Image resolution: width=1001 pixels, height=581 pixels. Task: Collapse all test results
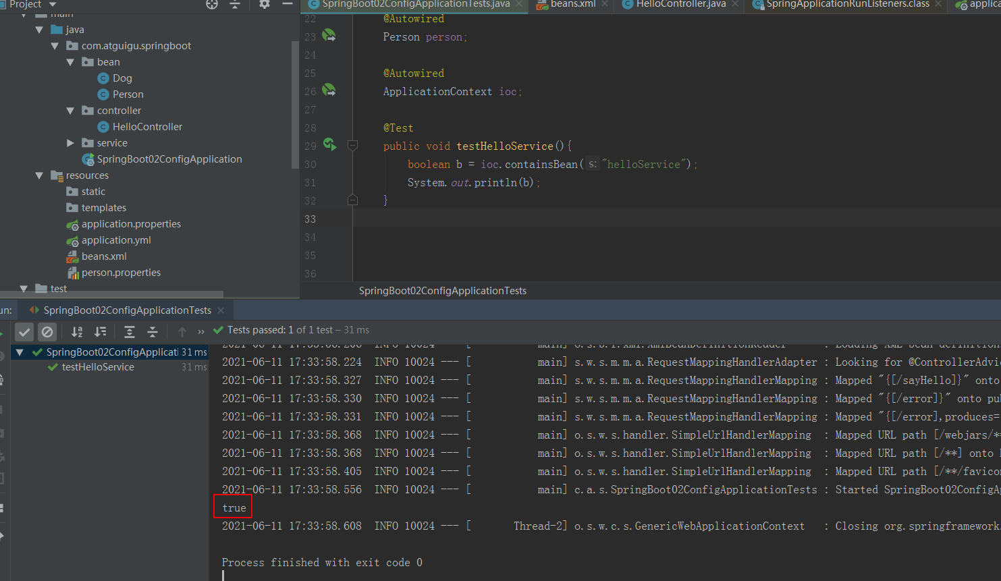pyautogui.click(x=153, y=331)
